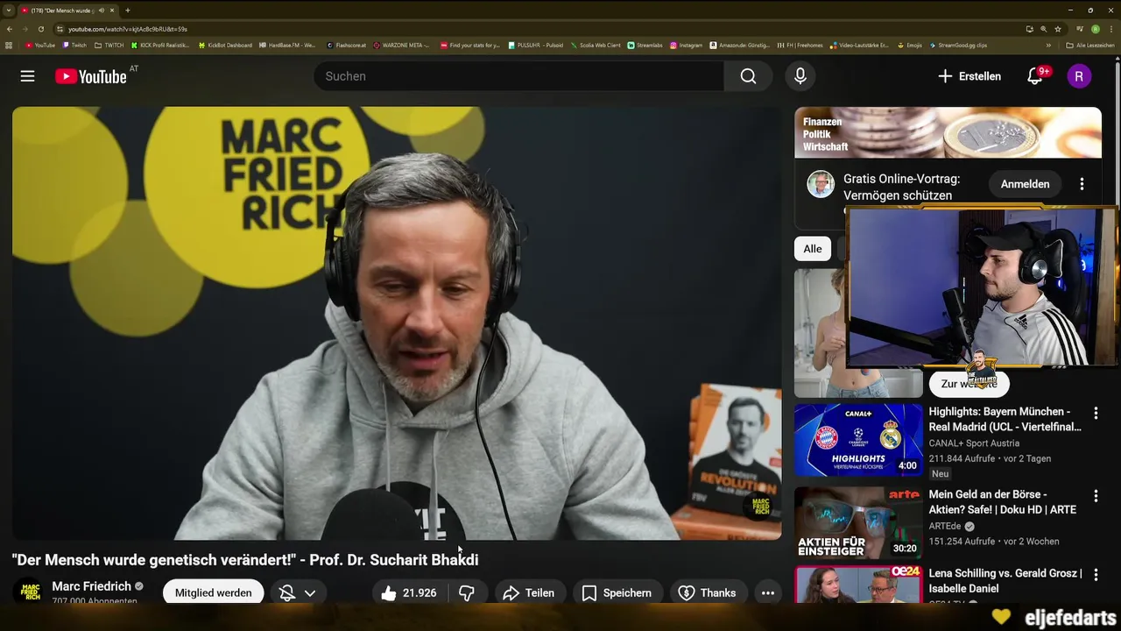1121x631 pixels.
Task: Open Highlights: Bayern München - Real Madrid video title
Action: (x=1005, y=419)
